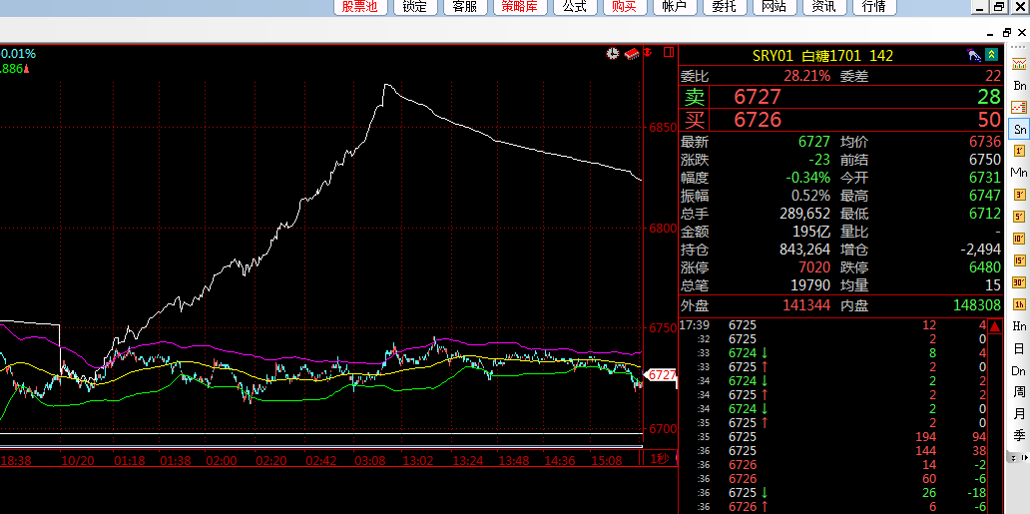Click the 持仓 843,264 open interest value
Viewport: 1030px width, 514px height.
pos(802,250)
